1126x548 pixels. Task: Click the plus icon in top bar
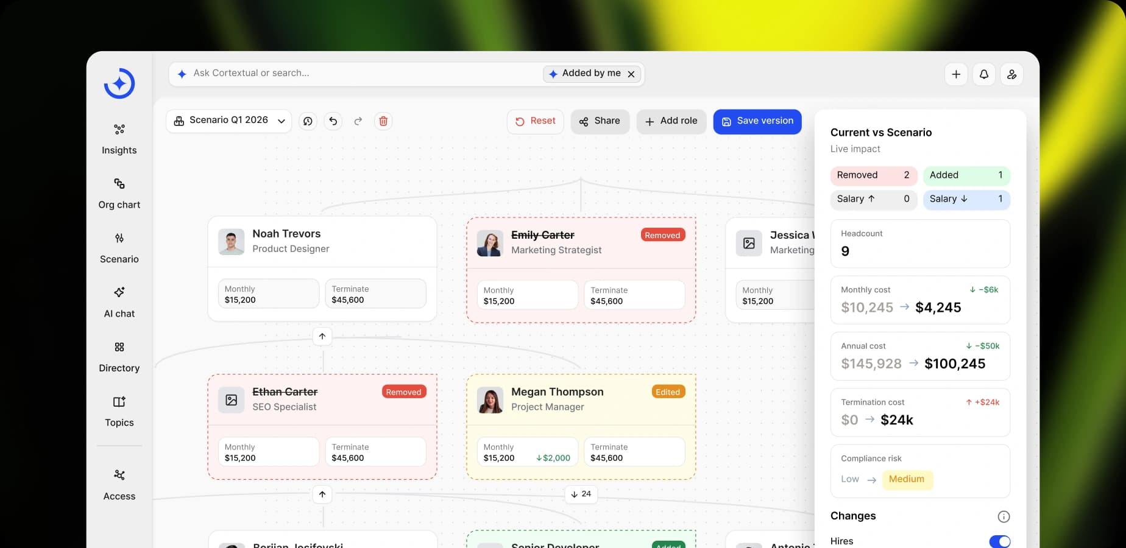coord(956,74)
